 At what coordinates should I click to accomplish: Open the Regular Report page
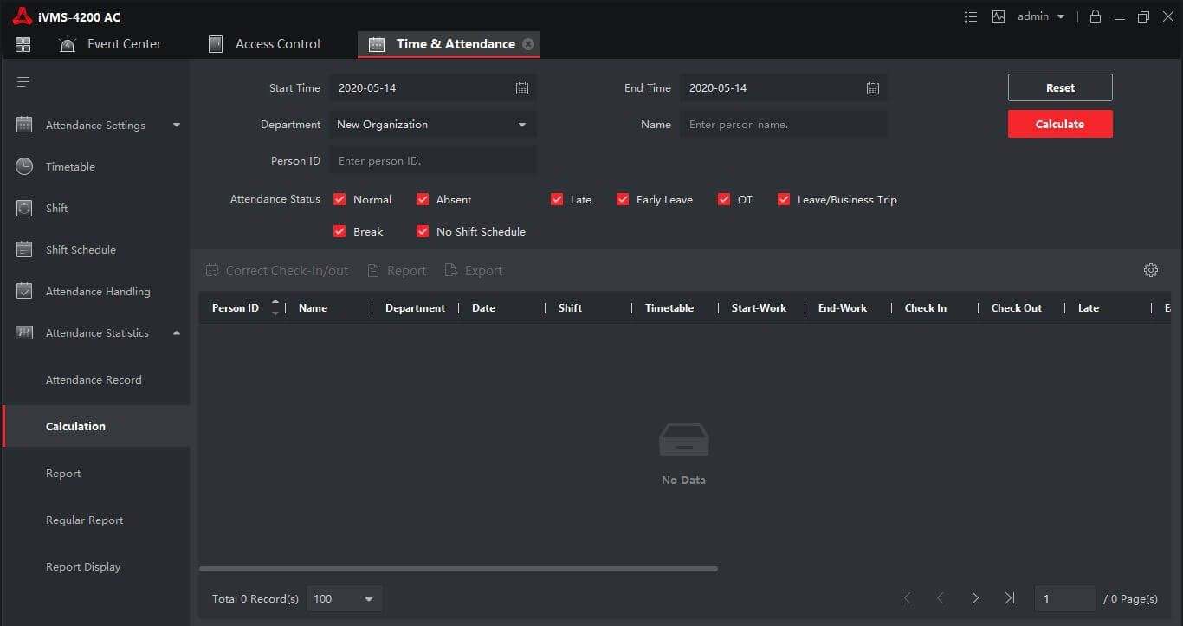click(84, 520)
